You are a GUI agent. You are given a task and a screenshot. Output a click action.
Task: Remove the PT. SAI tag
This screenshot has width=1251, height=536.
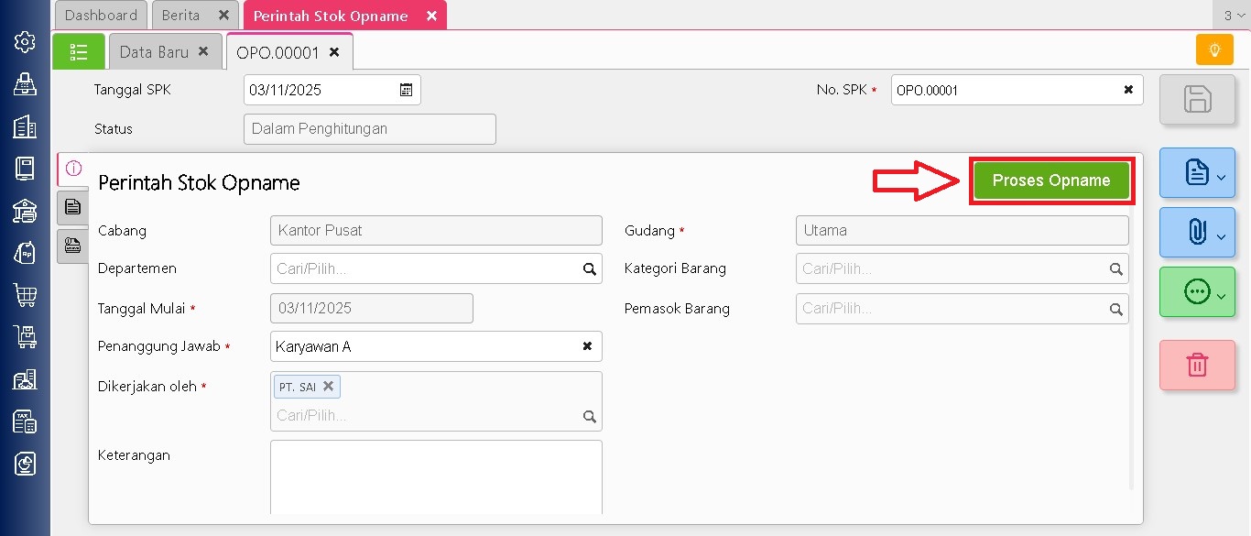[x=328, y=387]
